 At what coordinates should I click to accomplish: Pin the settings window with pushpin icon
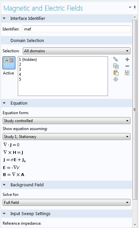pyautogui.click(x=135, y=7)
